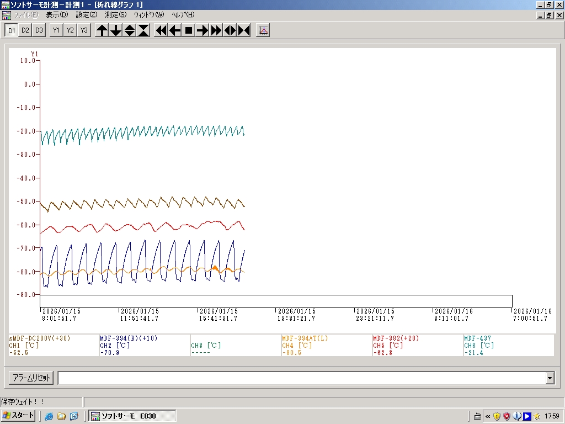Toggle the D2 data button
The height and width of the screenshot is (424, 565).
25,30
